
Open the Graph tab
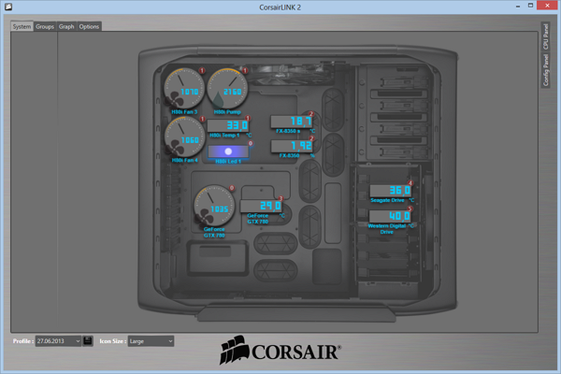[66, 26]
